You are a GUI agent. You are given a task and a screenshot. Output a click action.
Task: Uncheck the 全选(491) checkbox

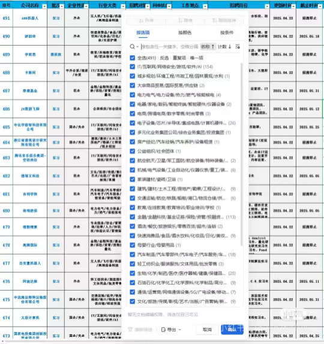pyautogui.click(x=132, y=58)
